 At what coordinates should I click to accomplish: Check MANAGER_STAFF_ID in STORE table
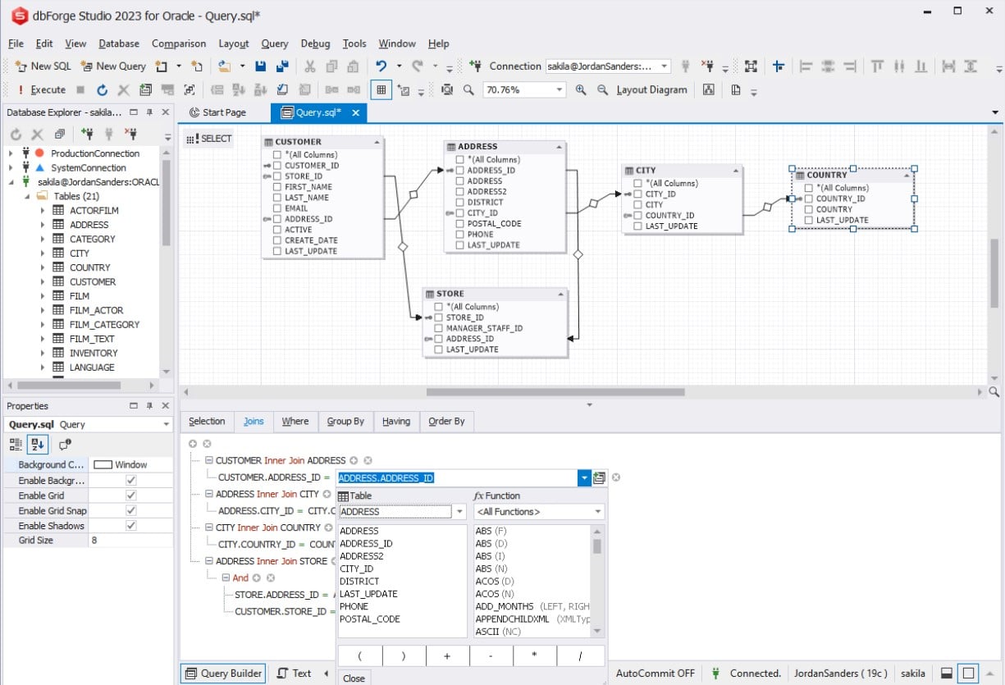[438, 328]
